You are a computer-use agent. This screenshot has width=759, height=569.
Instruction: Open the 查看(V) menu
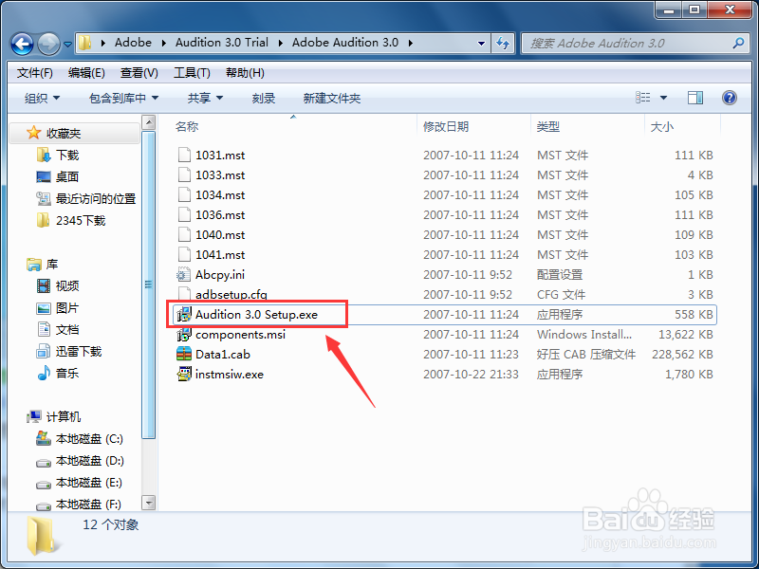(139, 73)
